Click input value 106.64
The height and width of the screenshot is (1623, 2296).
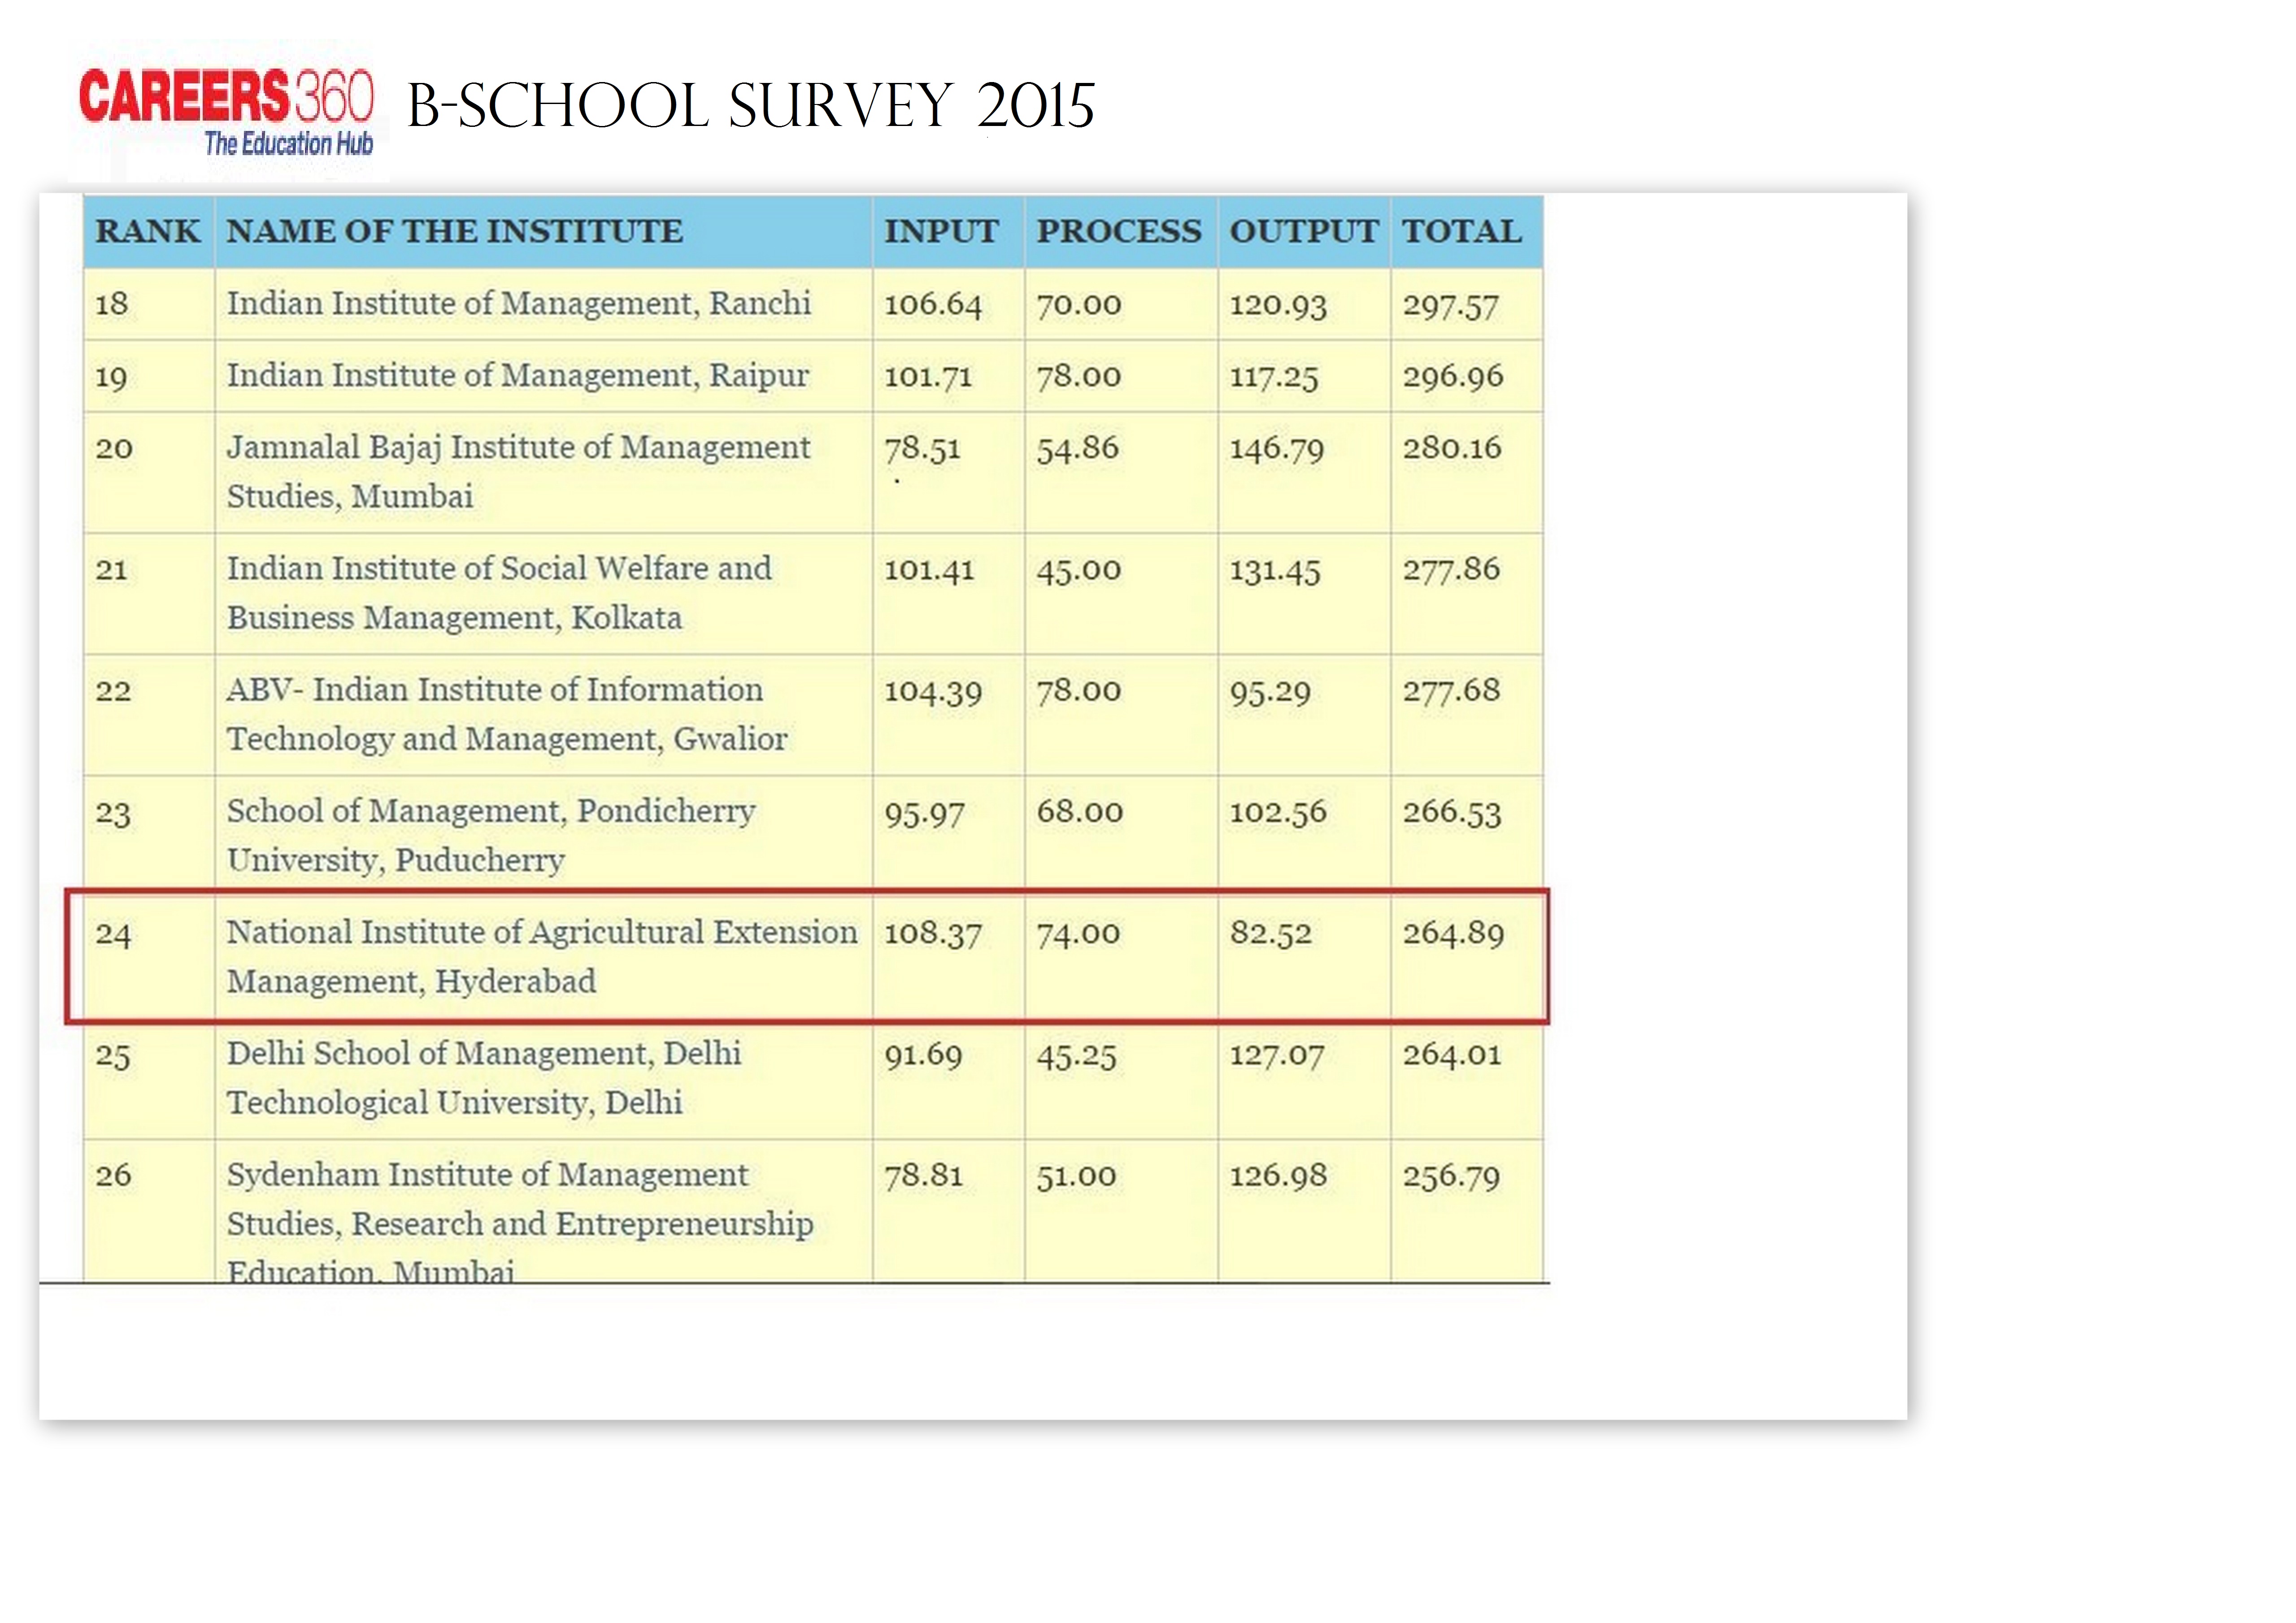tap(933, 304)
